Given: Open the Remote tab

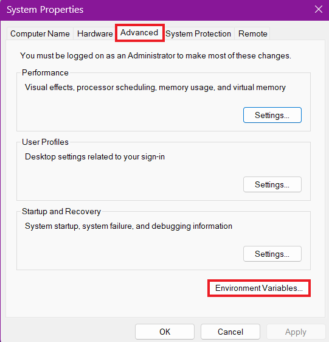Looking at the screenshot, I should pos(252,33).
